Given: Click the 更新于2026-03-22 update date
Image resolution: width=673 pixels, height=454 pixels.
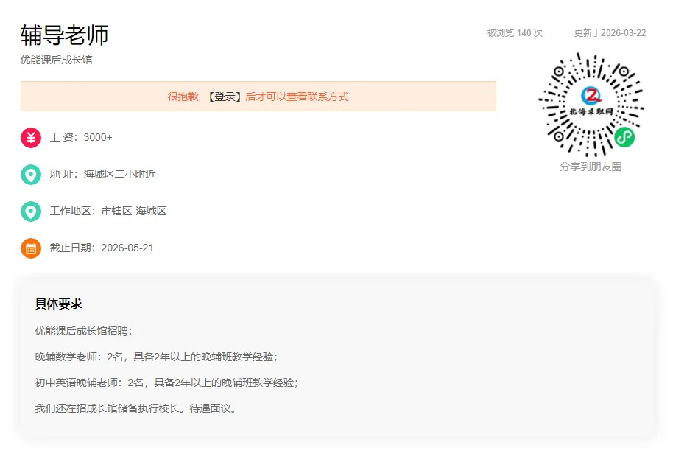Looking at the screenshot, I should (610, 33).
